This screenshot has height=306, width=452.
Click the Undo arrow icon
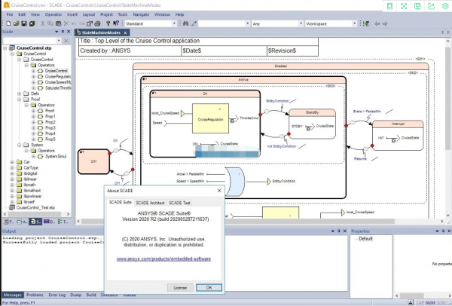pyautogui.click(x=74, y=23)
